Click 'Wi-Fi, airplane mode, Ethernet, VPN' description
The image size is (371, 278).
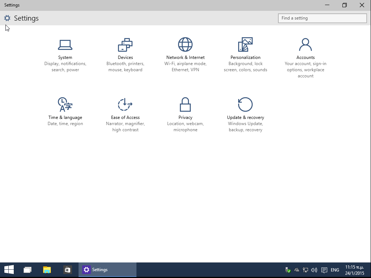coord(185,67)
